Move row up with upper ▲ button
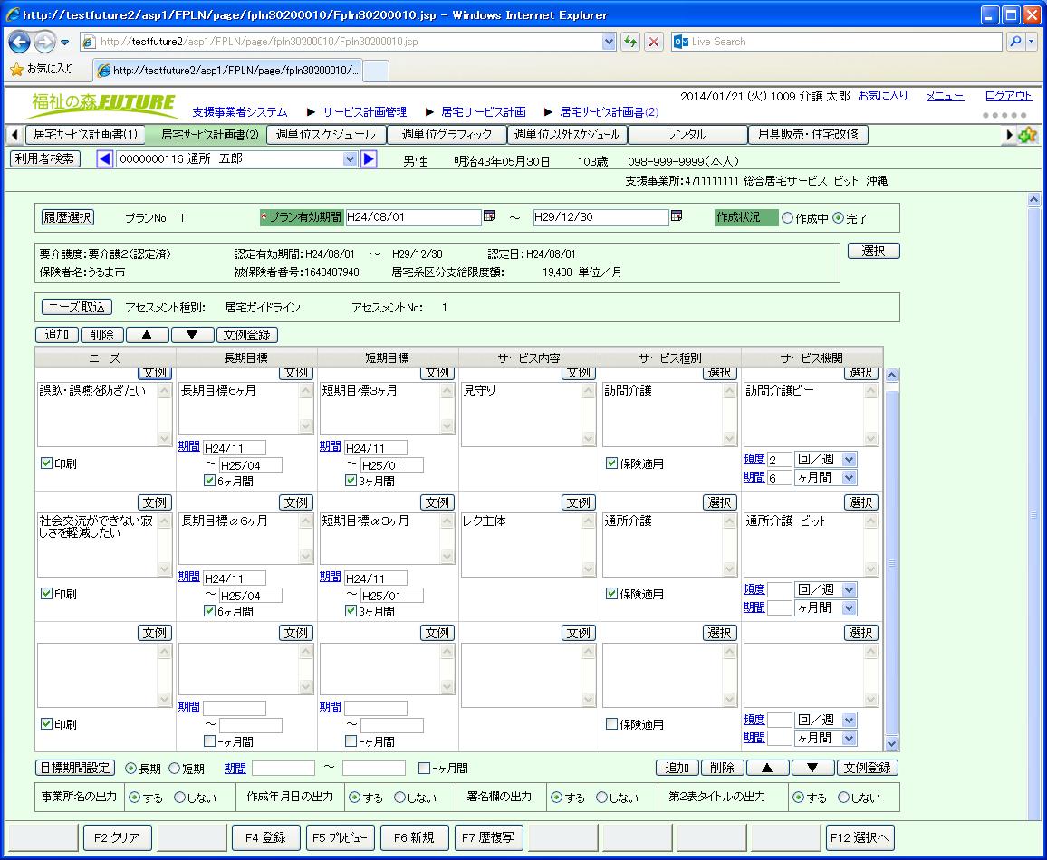The image size is (1047, 860). [147, 335]
